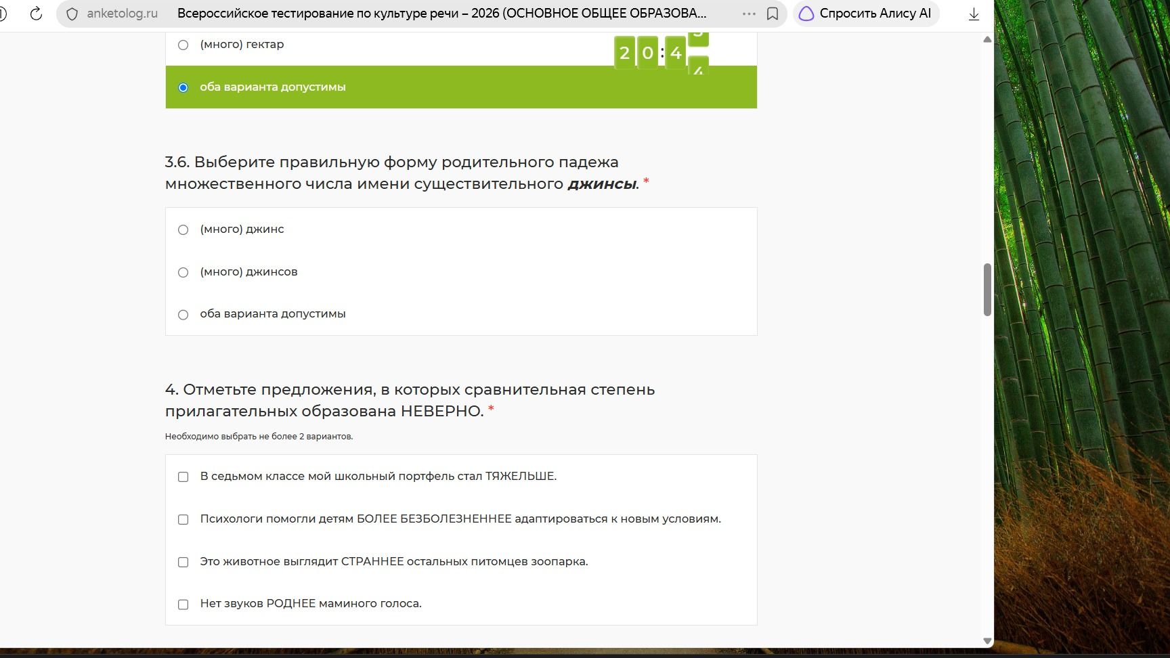Click the countdown timer display
Image resolution: width=1170 pixels, height=658 pixels.
pos(661,52)
